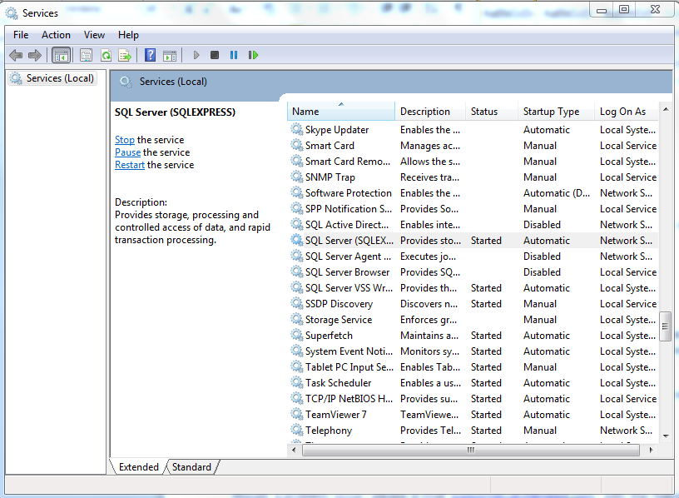Click the Refresh toolbar icon
Image resolution: width=679 pixels, height=498 pixels.
coord(106,55)
